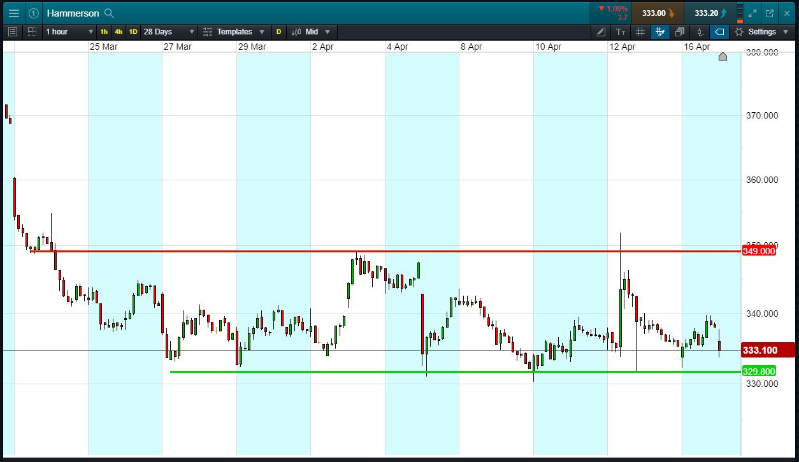Image resolution: width=799 pixels, height=462 pixels.
Task: Click the 333.20 buy price button
Action: [710, 13]
